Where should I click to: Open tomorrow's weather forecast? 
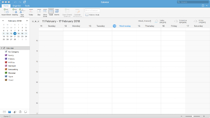pyautogui.click(x=180, y=21)
